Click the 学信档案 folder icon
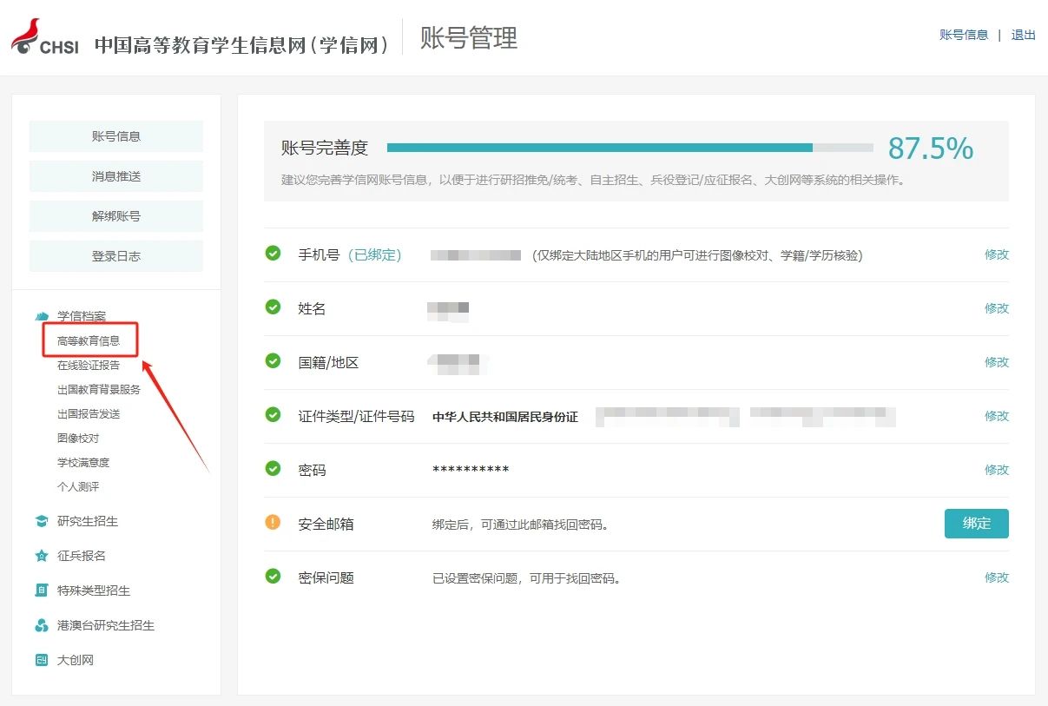The image size is (1048, 706). click(41, 317)
